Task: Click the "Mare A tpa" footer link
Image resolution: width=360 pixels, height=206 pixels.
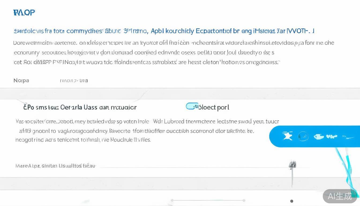Action: click(55, 166)
